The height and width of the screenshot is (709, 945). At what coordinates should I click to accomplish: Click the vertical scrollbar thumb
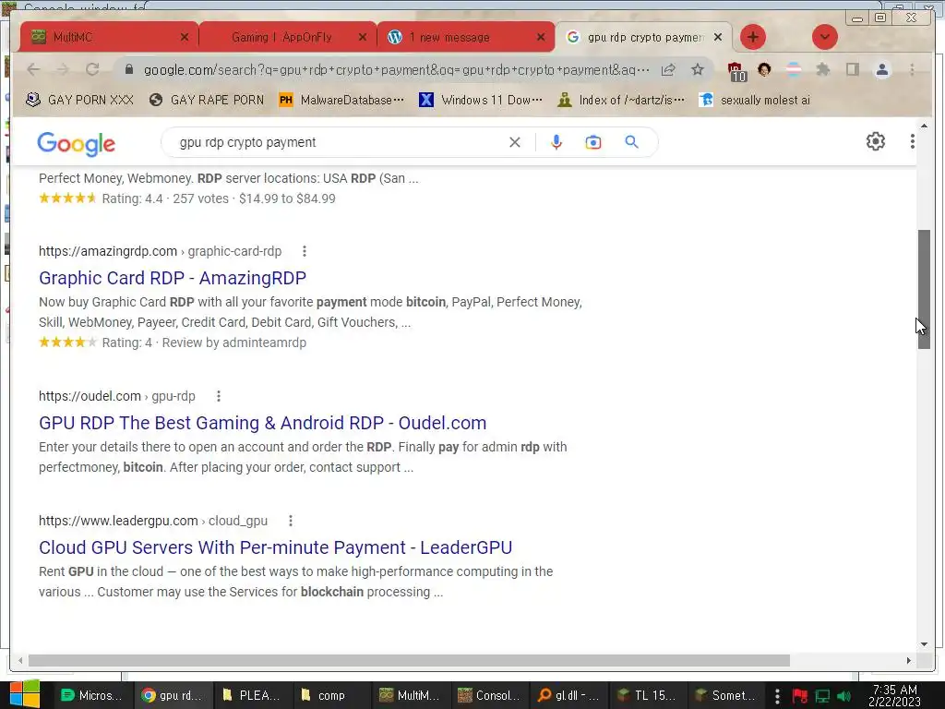[x=924, y=289]
